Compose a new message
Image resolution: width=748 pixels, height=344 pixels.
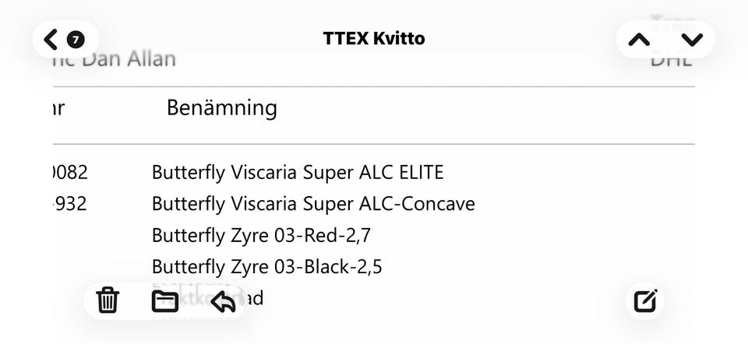[645, 300]
